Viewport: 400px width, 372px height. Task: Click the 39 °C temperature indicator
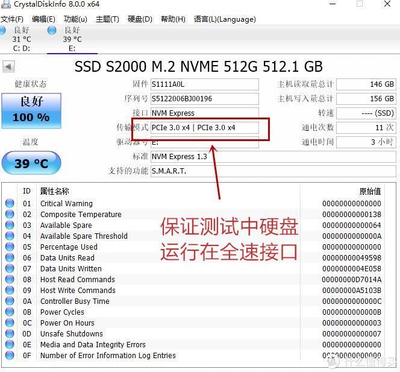[31, 163]
